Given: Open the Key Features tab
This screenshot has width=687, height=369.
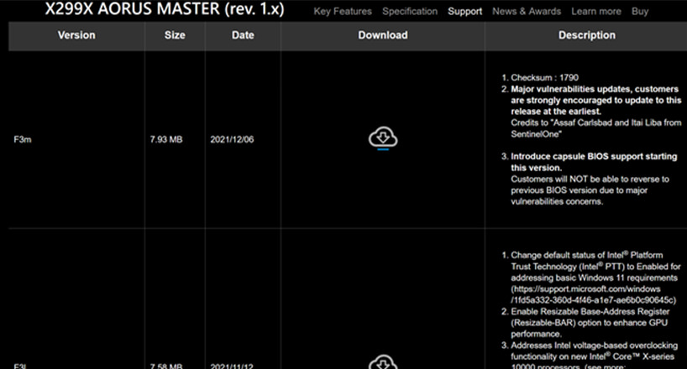Looking at the screenshot, I should coord(343,12).
